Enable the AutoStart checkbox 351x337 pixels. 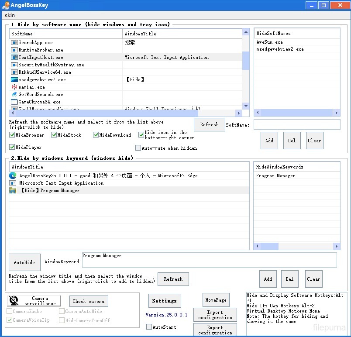149,327
